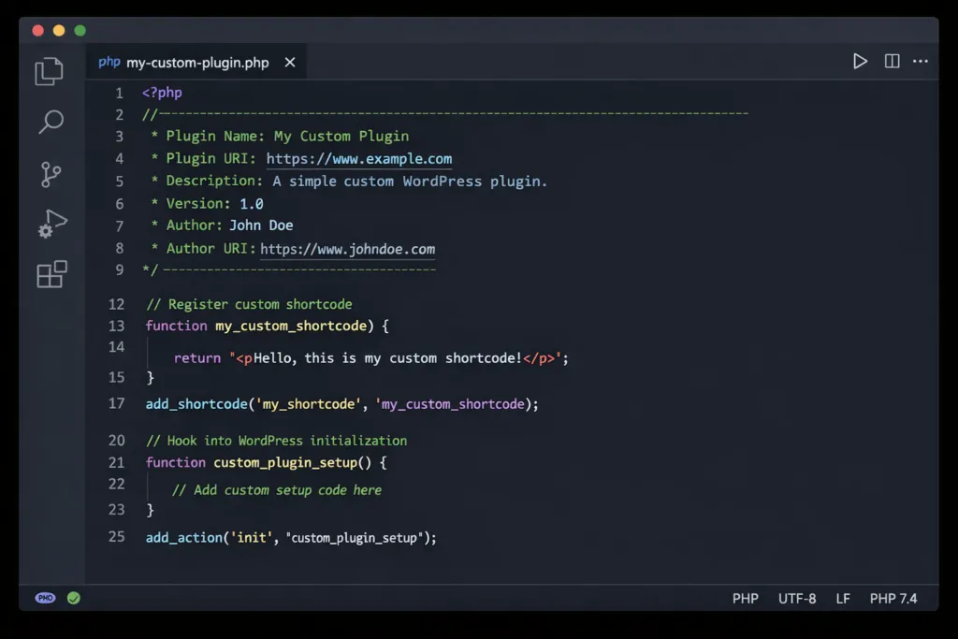
Task: Open https://www.example.com link
Action: point(359,159)
